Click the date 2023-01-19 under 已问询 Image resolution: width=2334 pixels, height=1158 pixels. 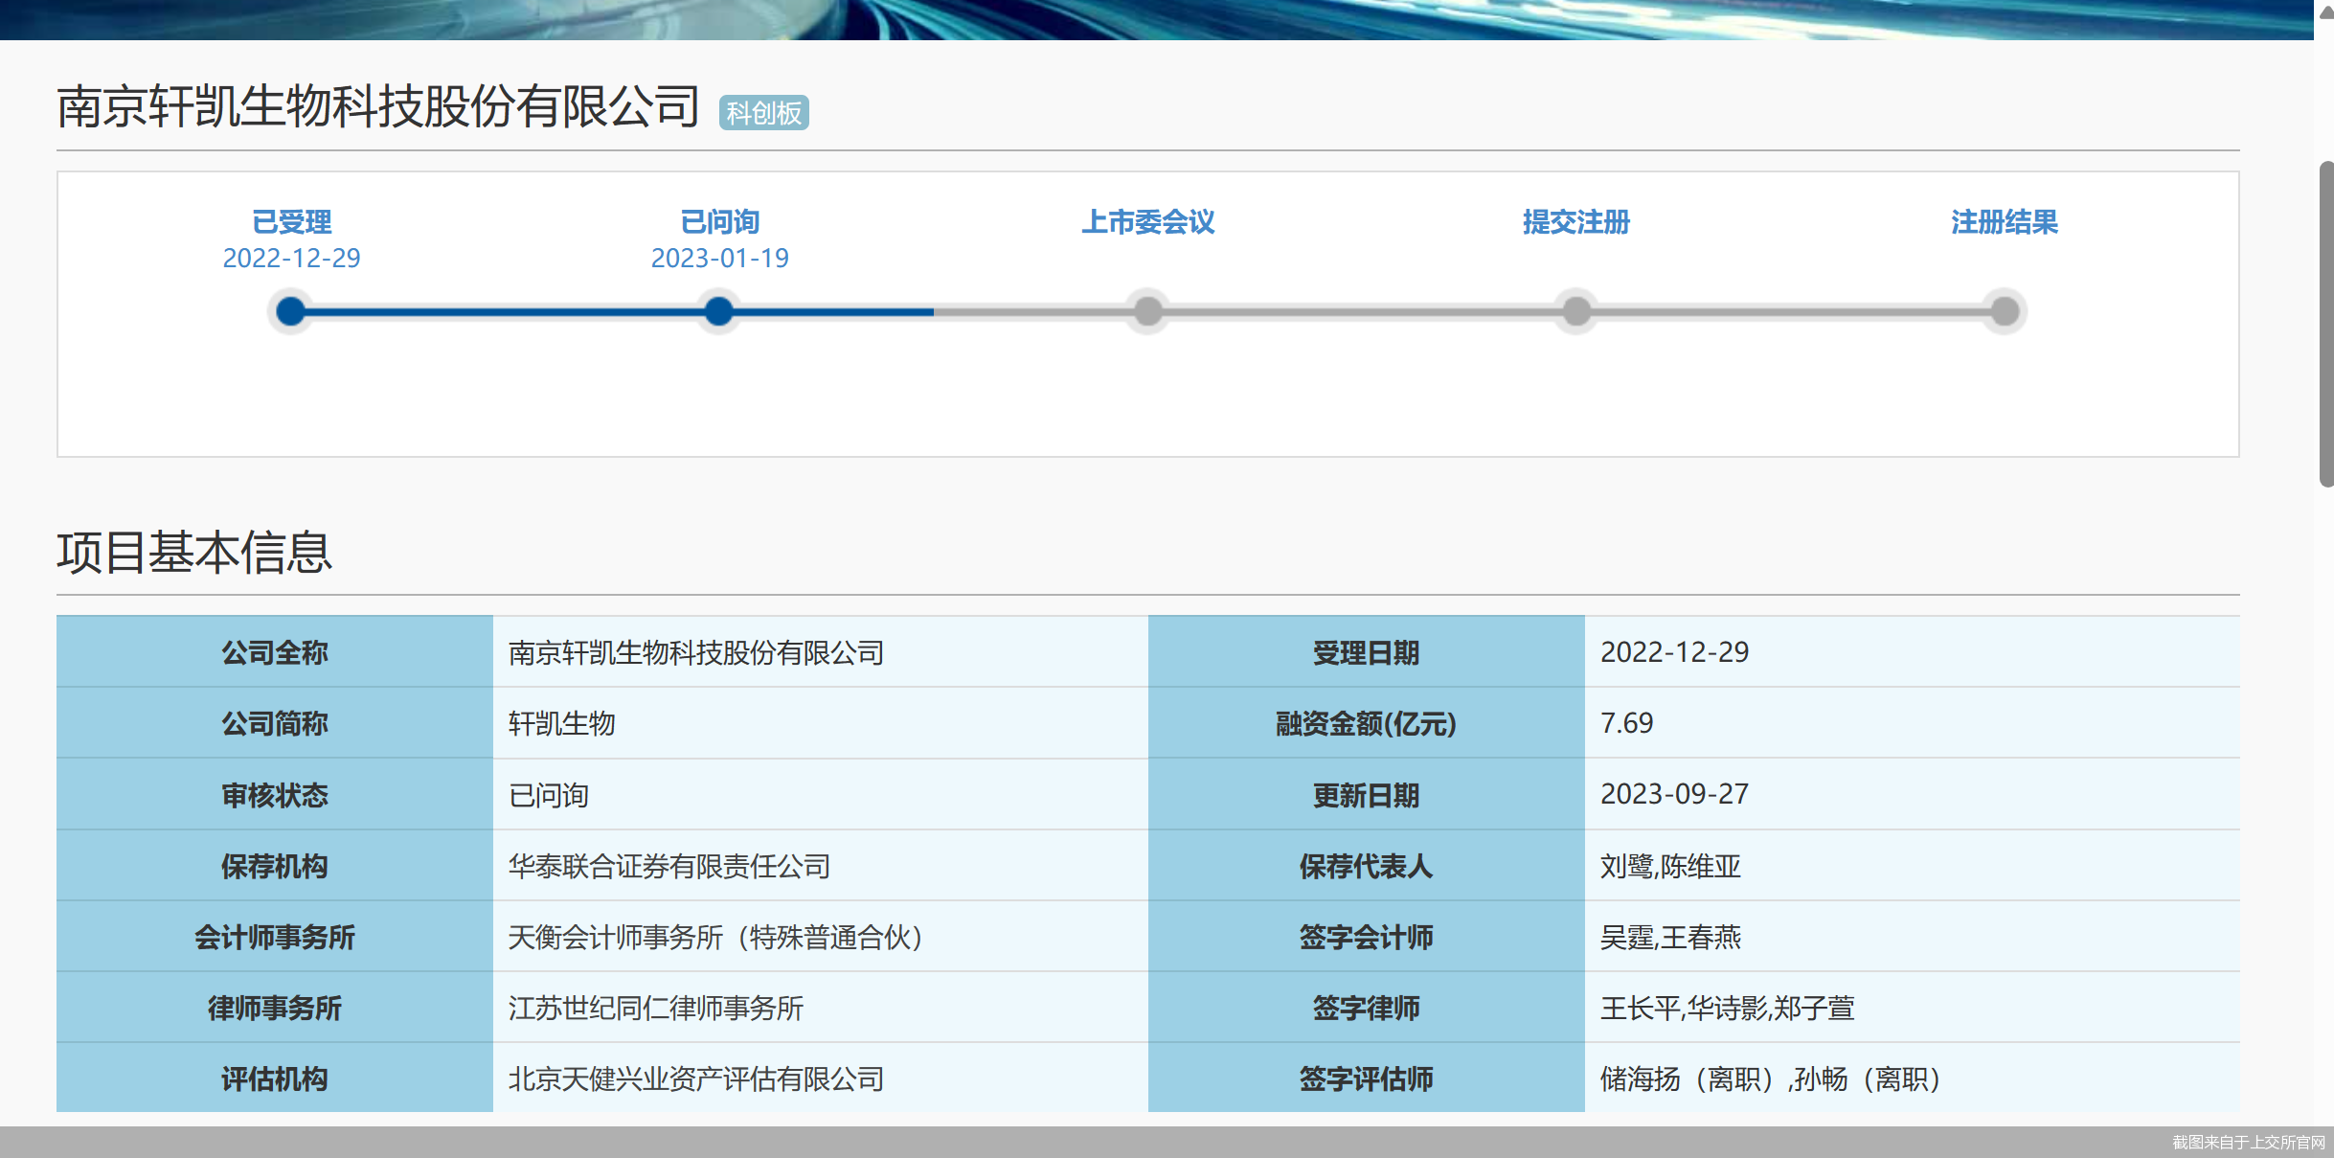coord(719,259)
